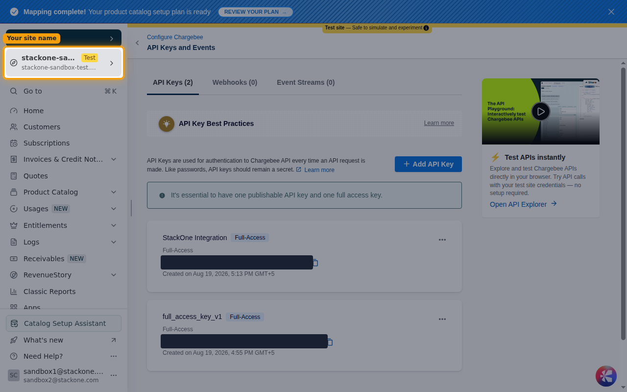
Task: Click the Usages gauge icon
Action: point(14,209)
